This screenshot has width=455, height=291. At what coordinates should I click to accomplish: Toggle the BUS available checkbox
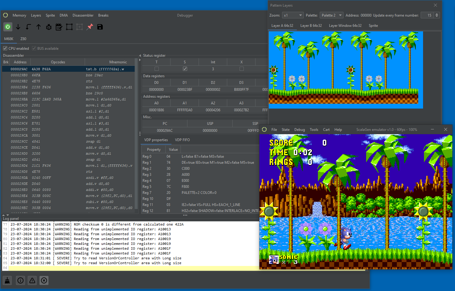[34, 48]
